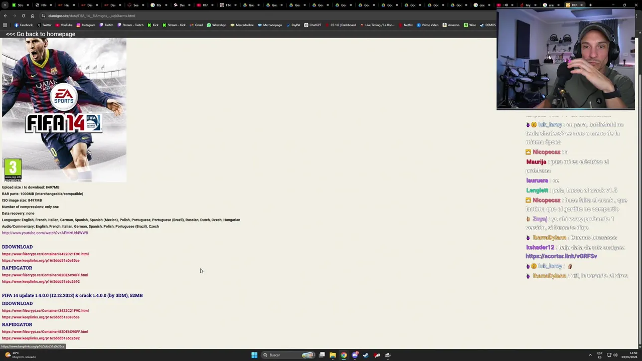Switch to the 'Ha' browser tab

coord(66,5)
